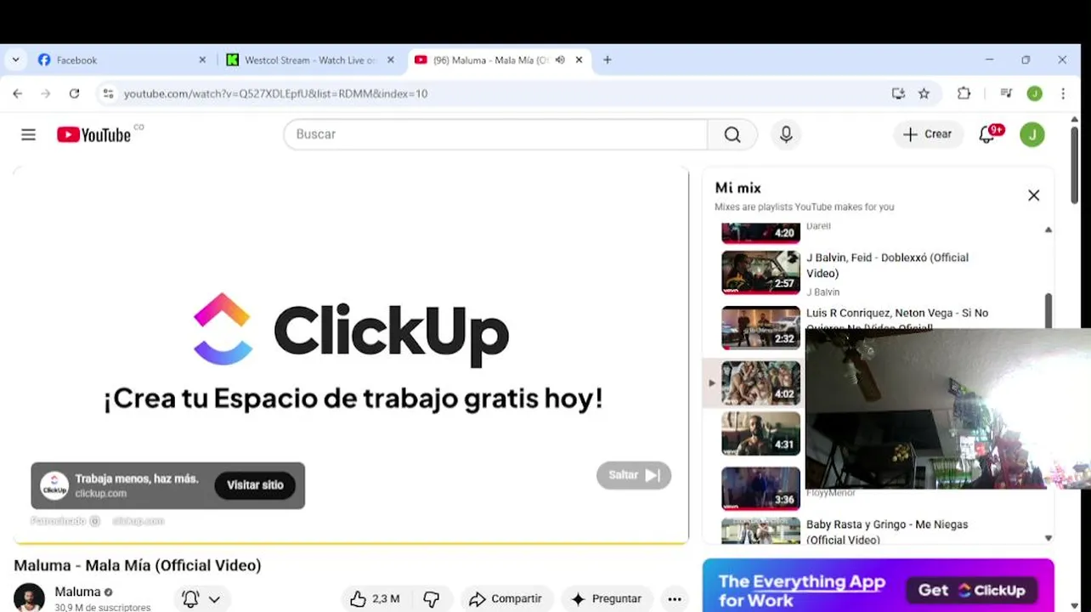Play the Luis R Conriquez 2:32 thumbnail
The height and width of the screenshot is (612, 1091).
(x=760, y=327)
